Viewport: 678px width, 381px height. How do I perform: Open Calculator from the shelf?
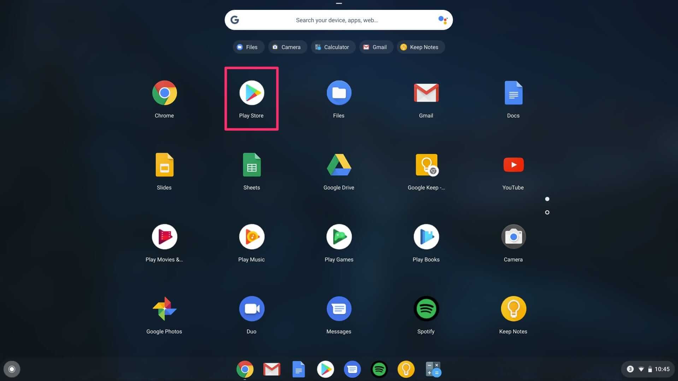coord(433,369)
